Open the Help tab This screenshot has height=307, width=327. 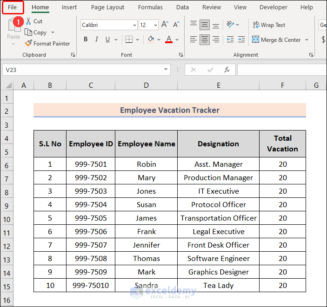307,7
